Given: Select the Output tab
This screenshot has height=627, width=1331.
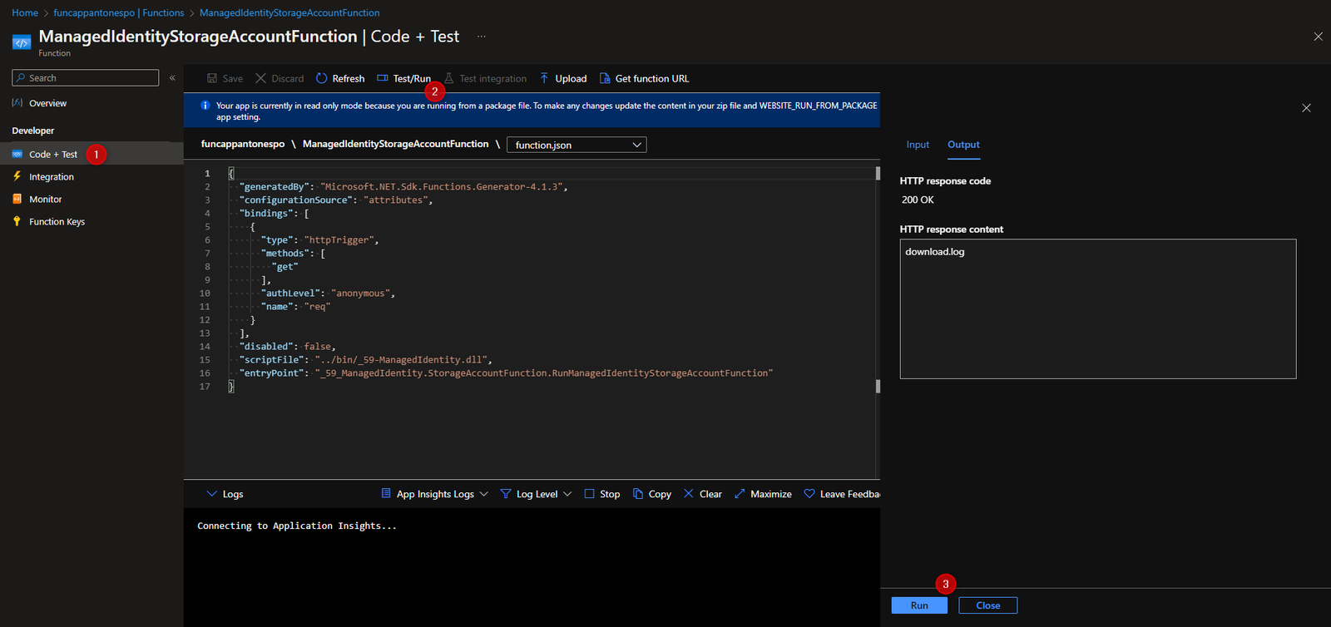Looking at the screenshot, I should tap(963, 145).
